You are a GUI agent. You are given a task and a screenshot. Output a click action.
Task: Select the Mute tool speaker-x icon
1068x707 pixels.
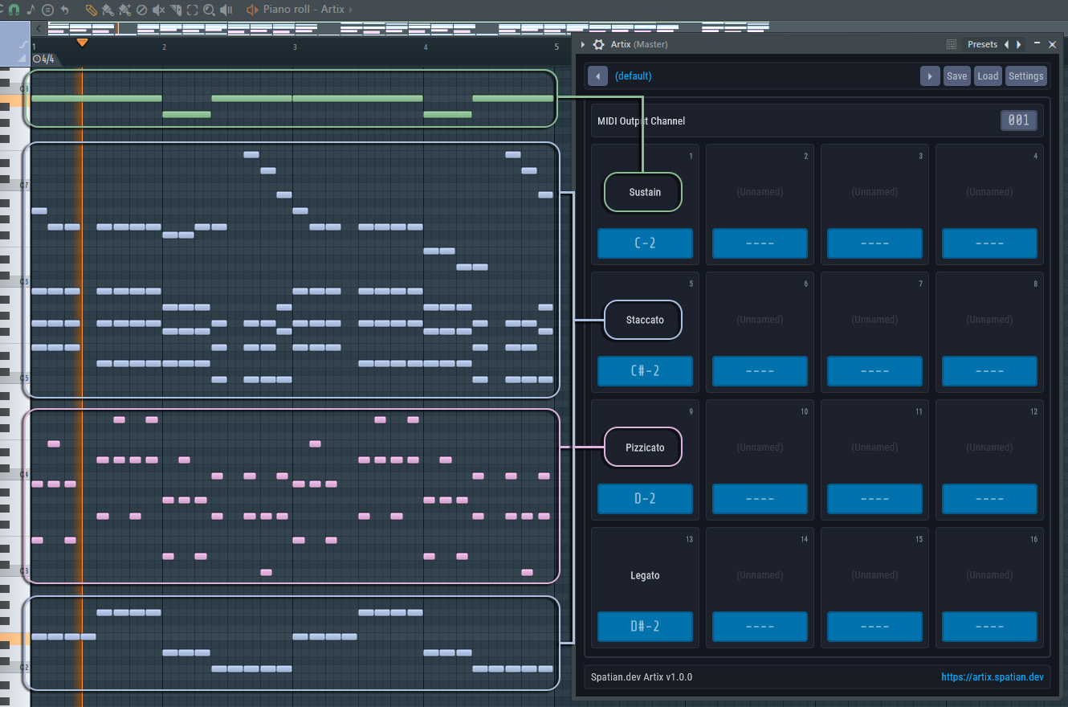click(x=158, y=10)
